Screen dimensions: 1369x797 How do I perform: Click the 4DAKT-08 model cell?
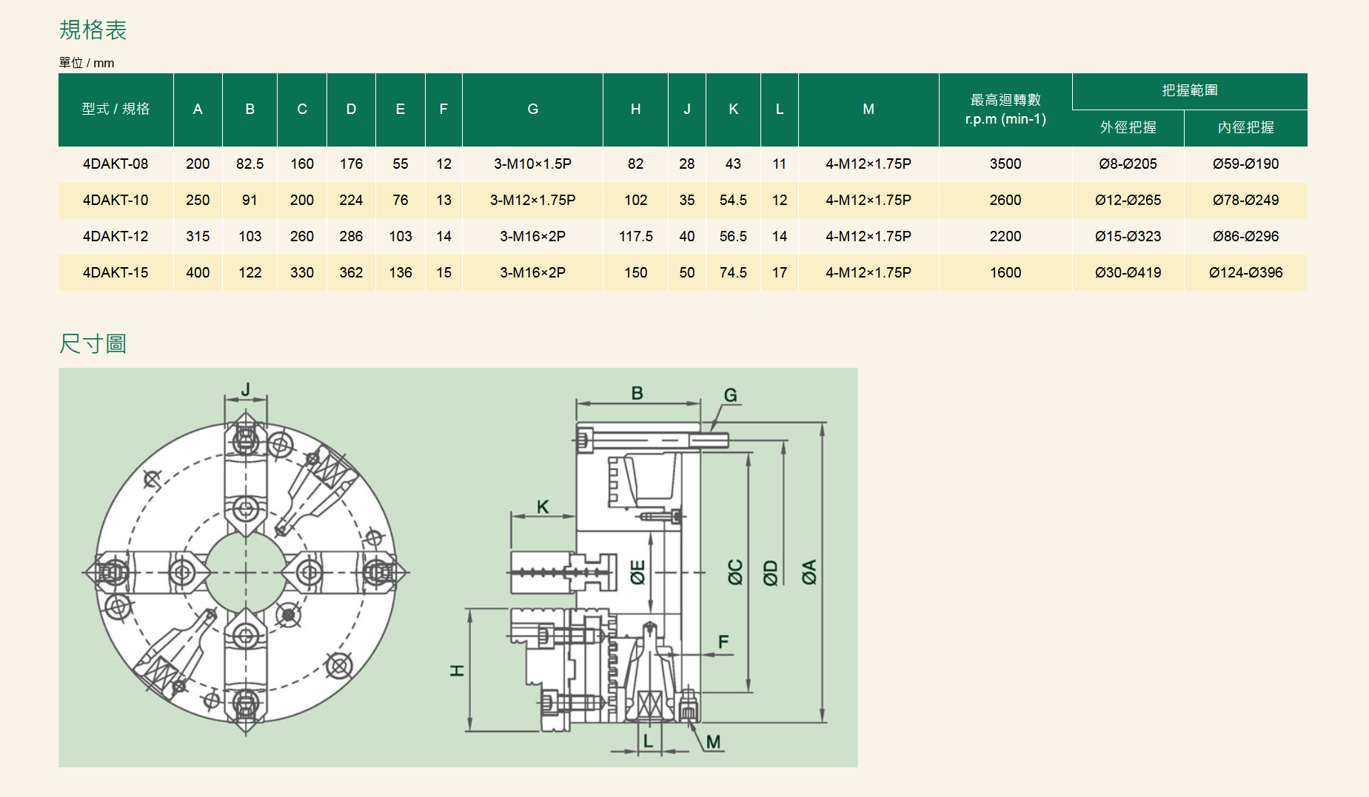(116, 164)
